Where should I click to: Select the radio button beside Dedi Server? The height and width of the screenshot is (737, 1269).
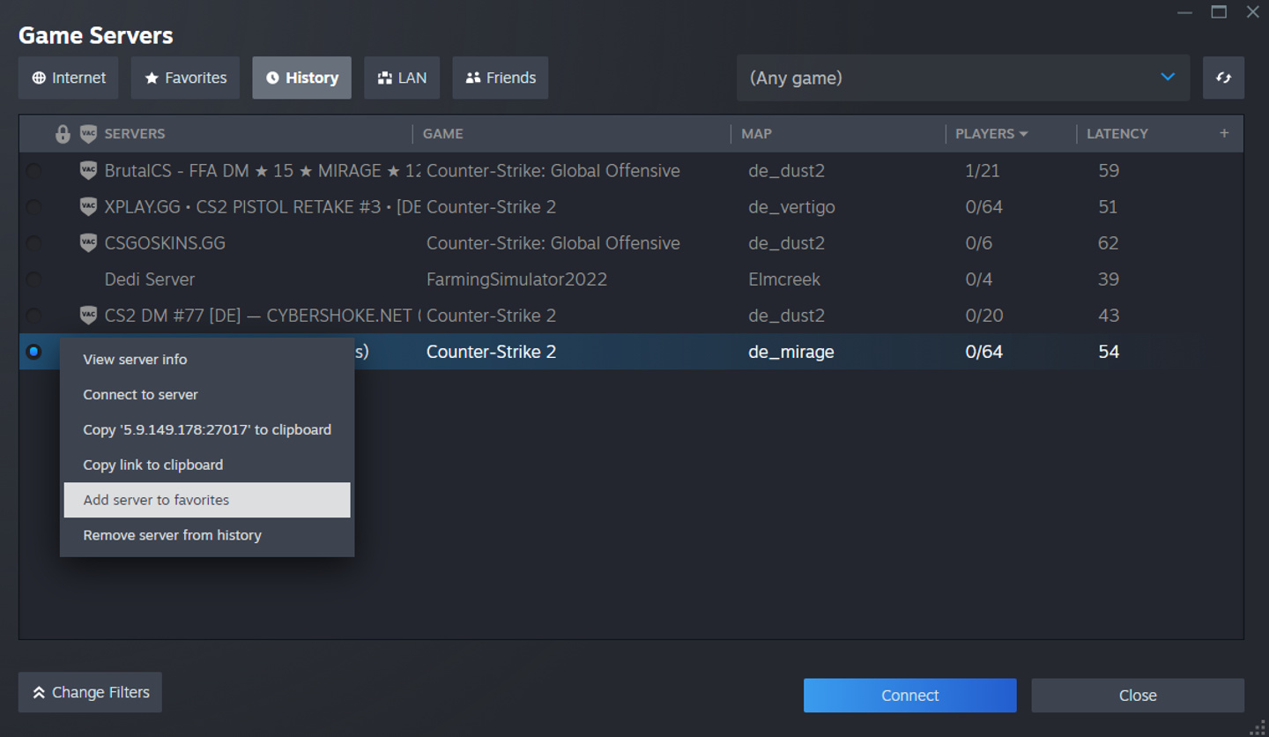point(34,279)
